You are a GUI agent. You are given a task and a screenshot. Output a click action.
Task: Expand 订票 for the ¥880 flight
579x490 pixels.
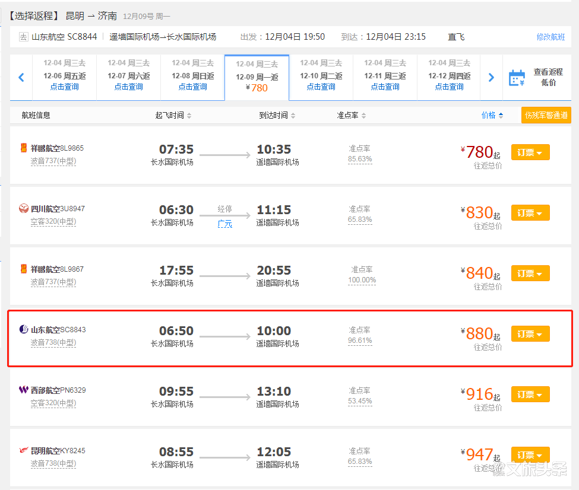click(530, 334)
